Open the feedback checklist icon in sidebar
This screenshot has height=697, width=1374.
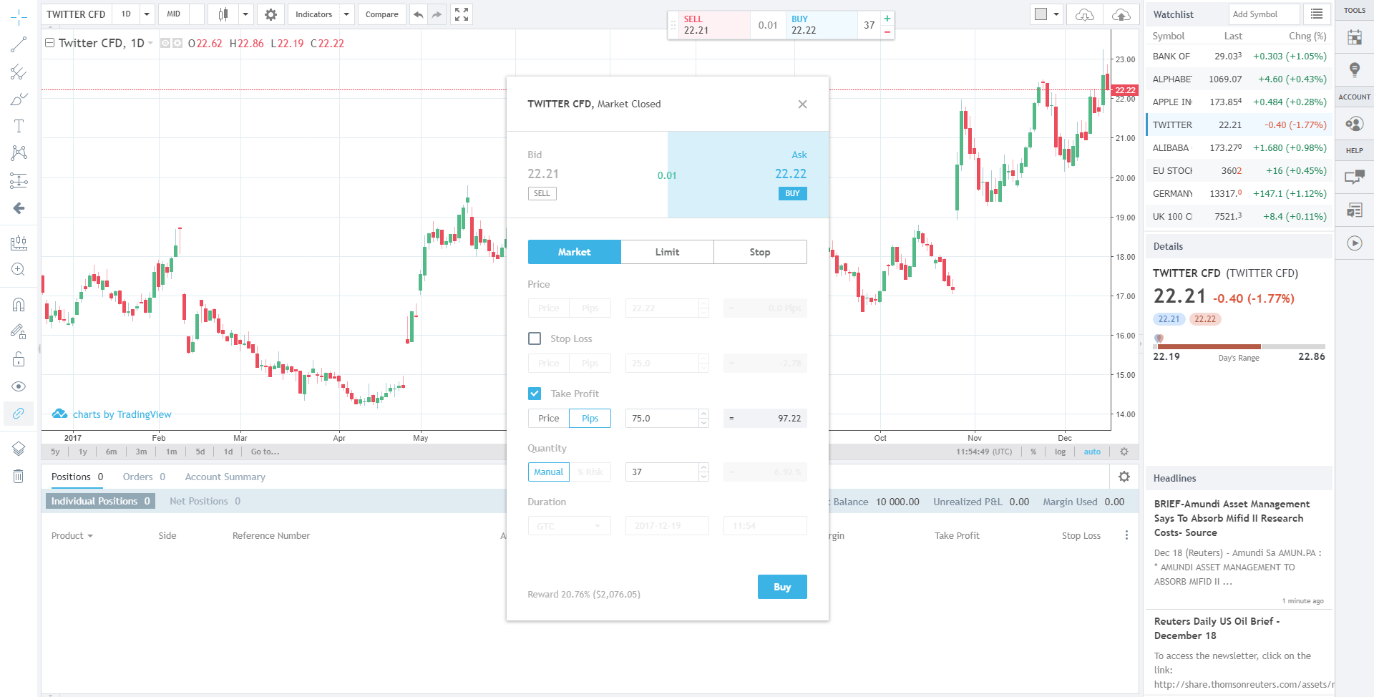[x=1355, y=210]
